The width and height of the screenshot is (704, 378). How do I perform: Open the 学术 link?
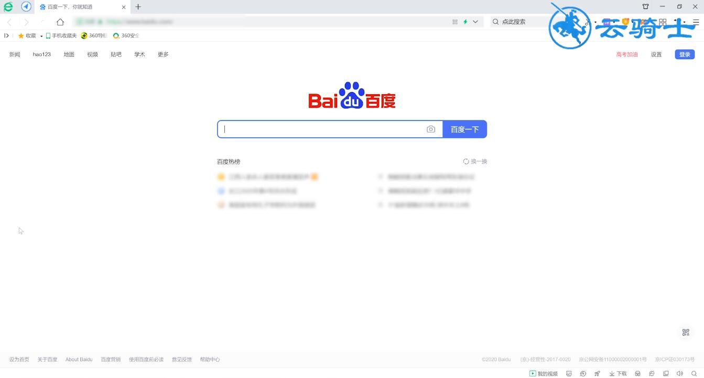coord(139,54)
